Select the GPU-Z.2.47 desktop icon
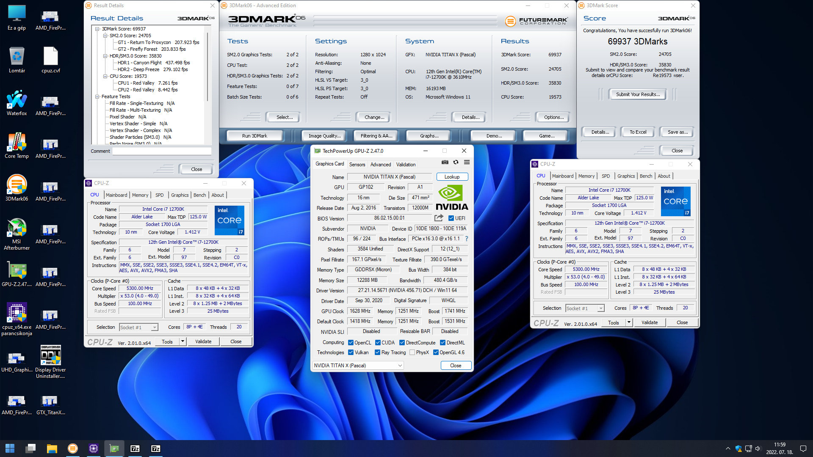Screen dimensions: 813x457 tap(17, 274)
